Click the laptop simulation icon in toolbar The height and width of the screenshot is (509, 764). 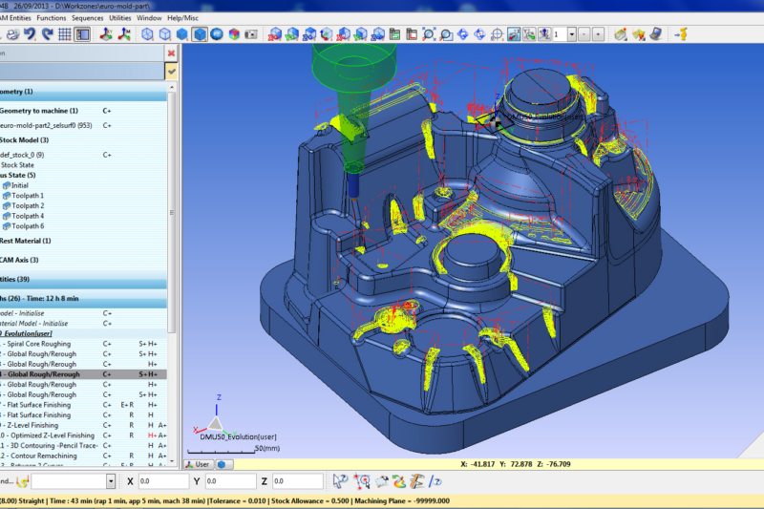coord(656,34)
